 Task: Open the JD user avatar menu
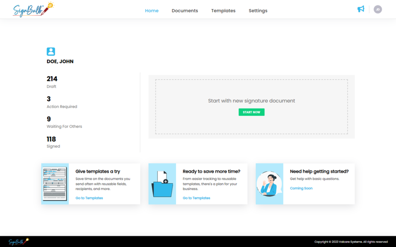377,9
